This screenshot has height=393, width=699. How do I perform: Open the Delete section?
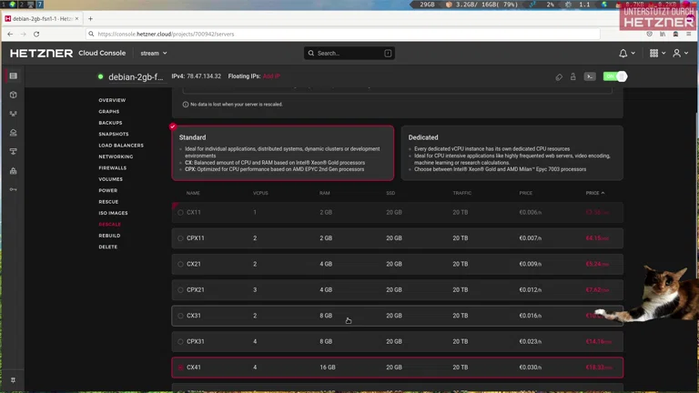tap(108, 247)
